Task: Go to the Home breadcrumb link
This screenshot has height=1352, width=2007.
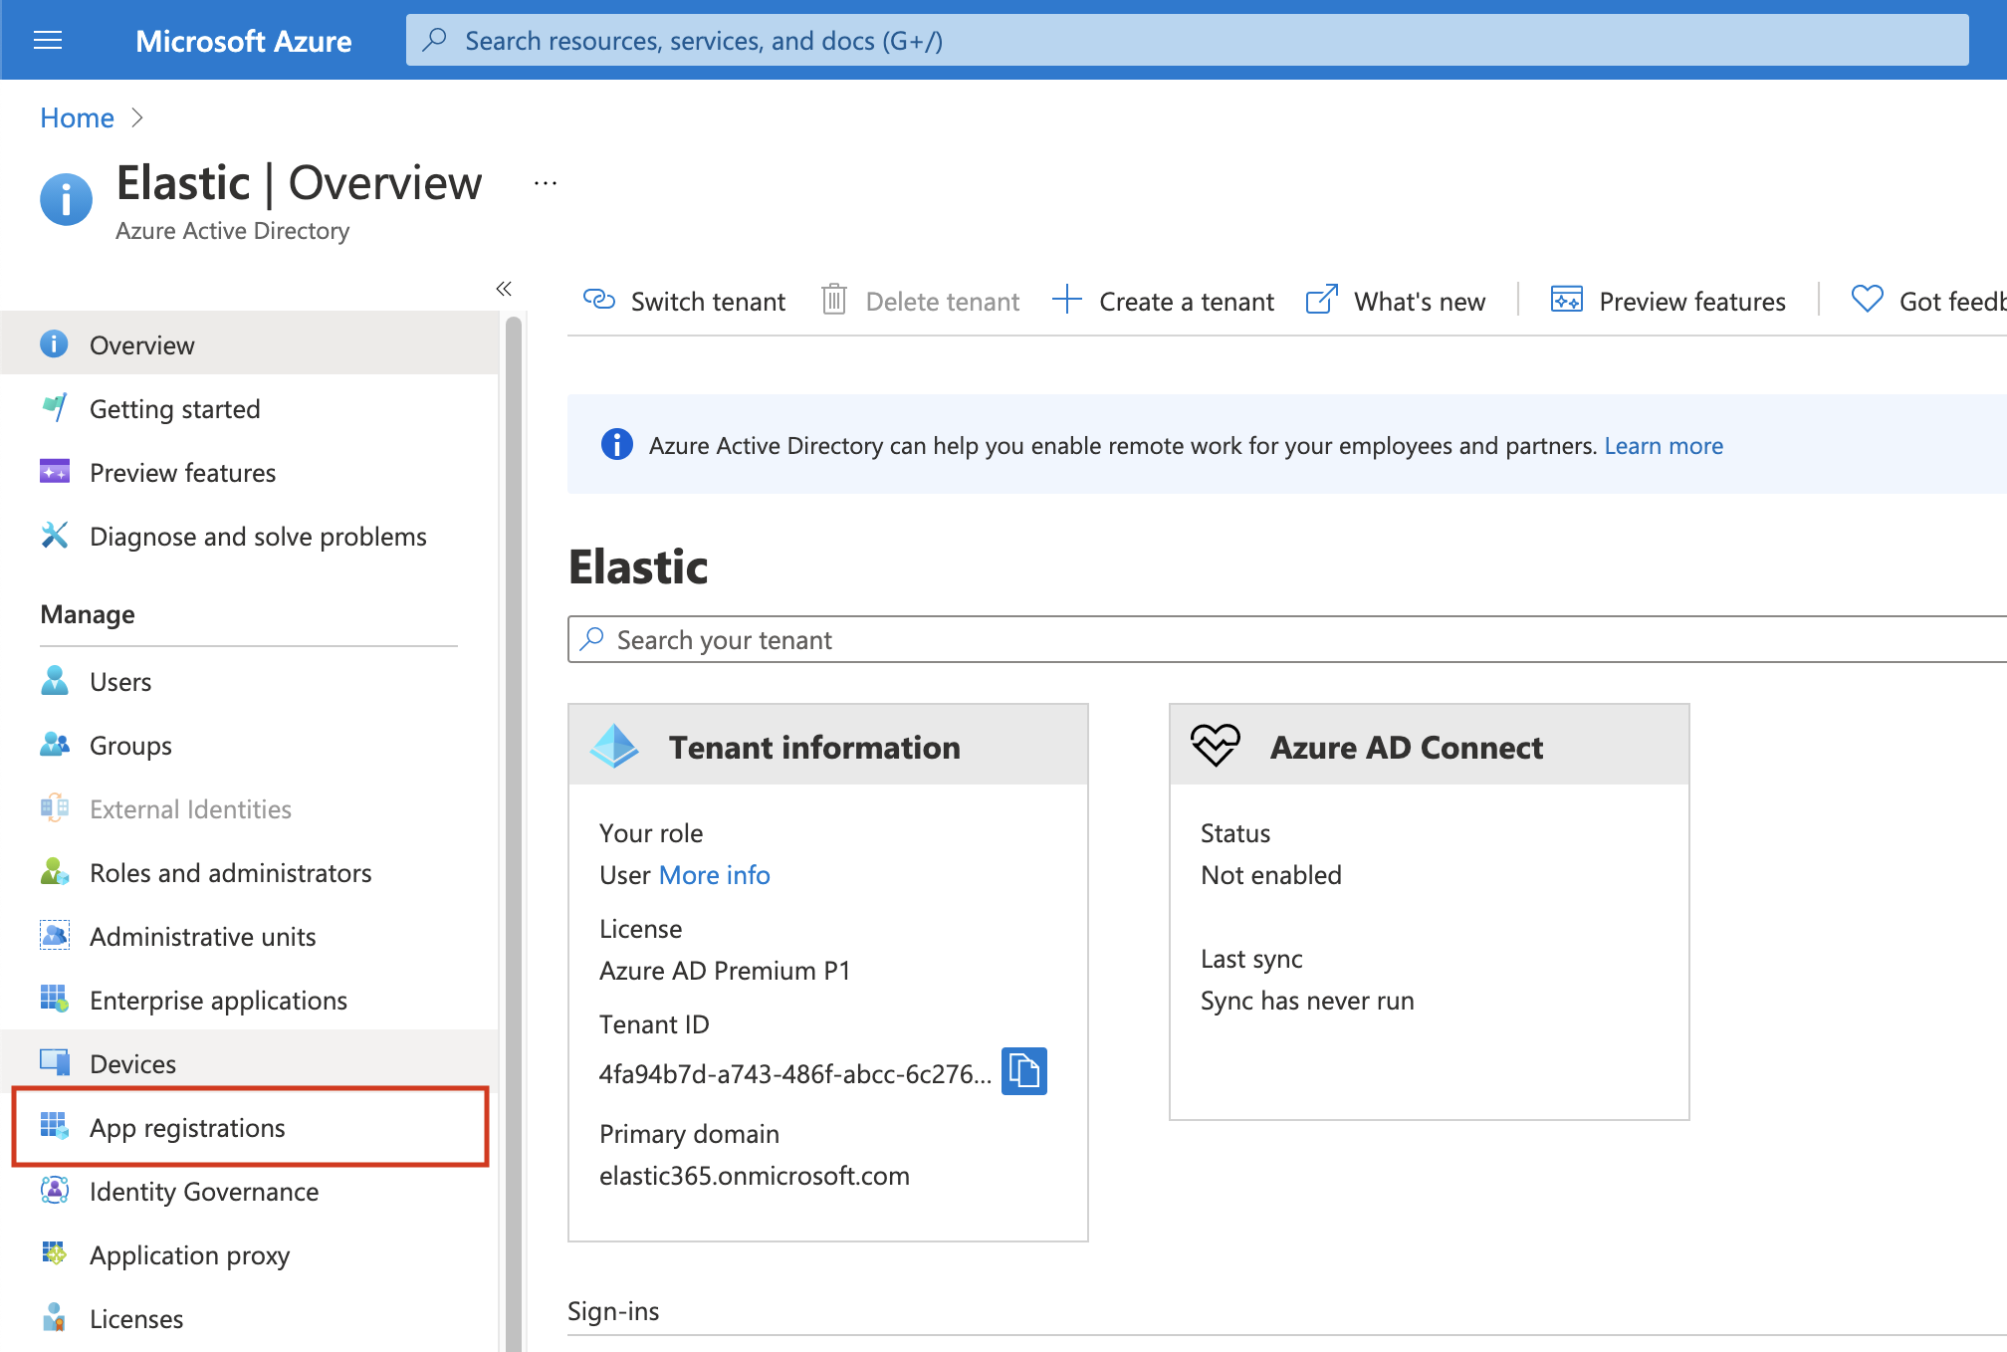Action: [77, 117]
